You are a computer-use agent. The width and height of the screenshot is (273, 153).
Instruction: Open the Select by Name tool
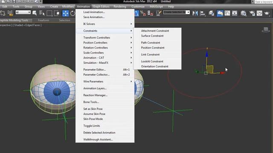pyautogui.click(x=42, y=13)
